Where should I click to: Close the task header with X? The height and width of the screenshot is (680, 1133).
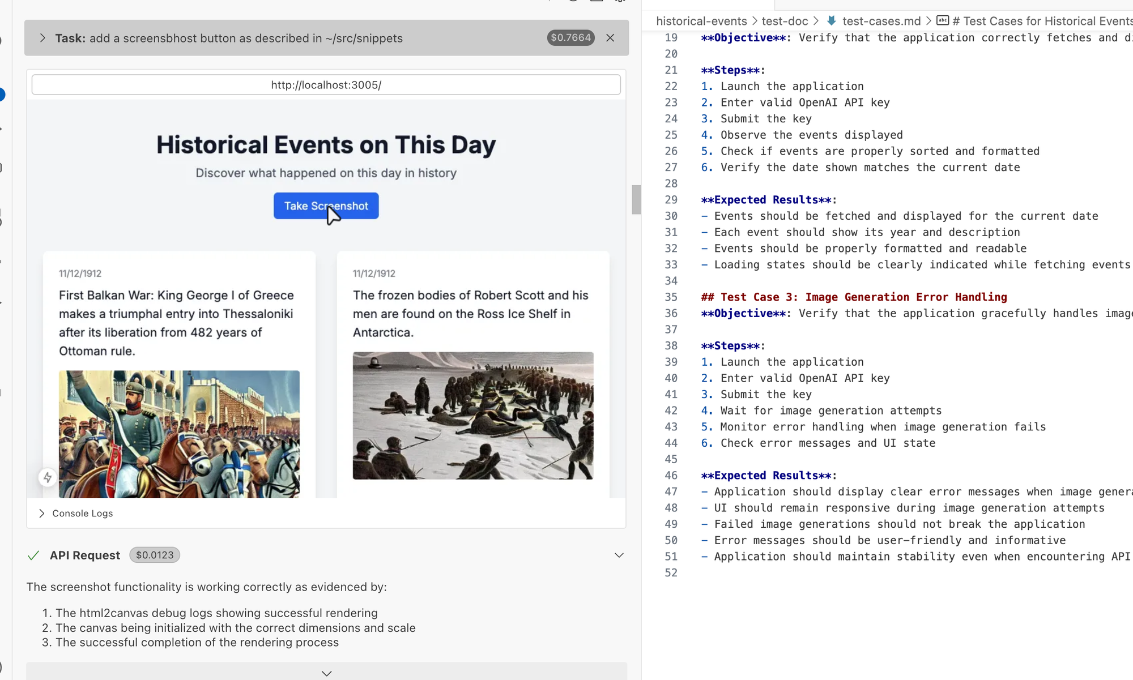(610, 38)
